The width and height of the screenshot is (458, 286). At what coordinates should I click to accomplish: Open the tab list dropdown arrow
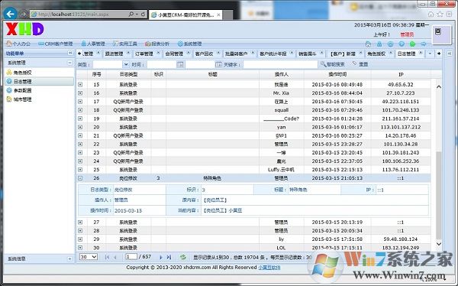430,54
